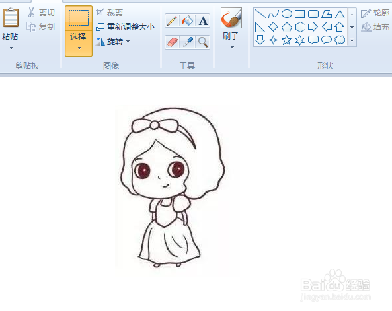Expand the Brush (刷子) dropdown arrow
The height and width of the screenshot is (311, 392).
coord(232,47)
